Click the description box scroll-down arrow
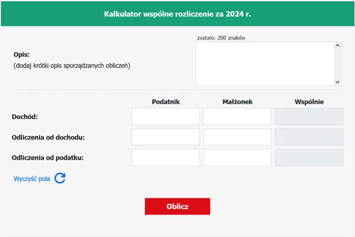 [x=338, y=82]
